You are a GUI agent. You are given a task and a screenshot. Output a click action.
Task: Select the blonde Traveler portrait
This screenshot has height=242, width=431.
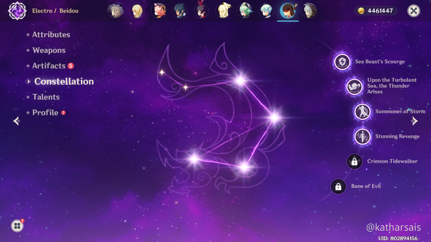coord(137,11)
